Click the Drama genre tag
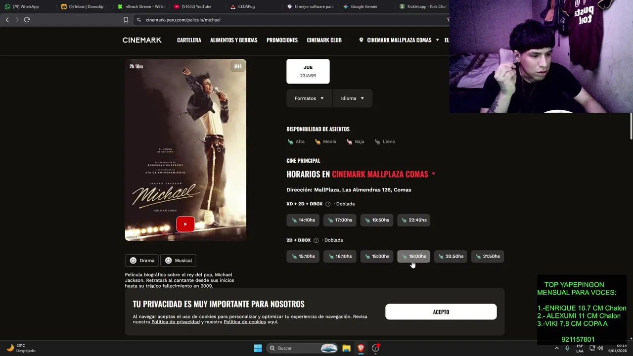633x356 pixels. pos(142,261)
